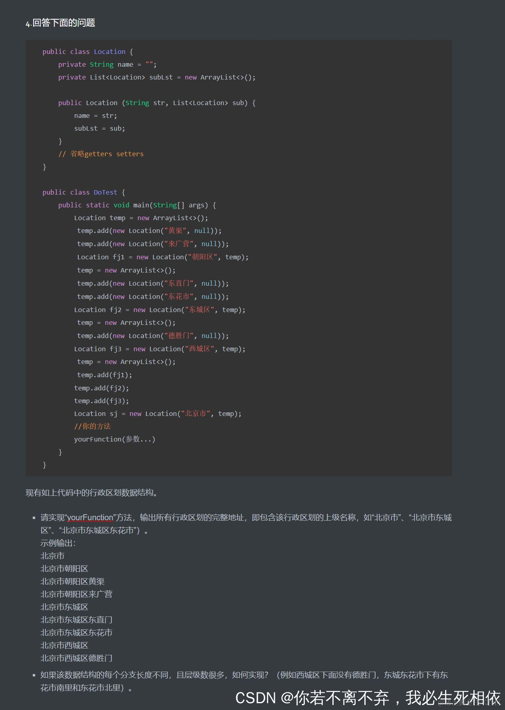Click the line declaring fj2 with "东城区"

(x=160, y=310)
